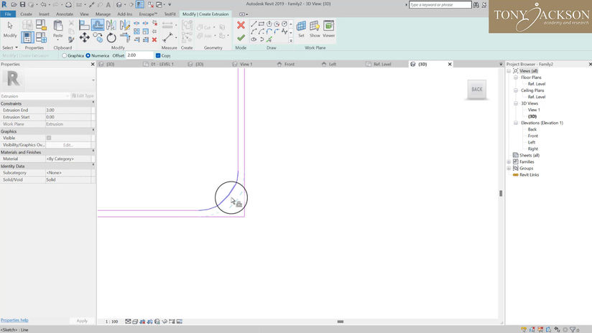Open the Insert ribbon tab
This screenshot has height=333, width=592.
coord(44,14)
